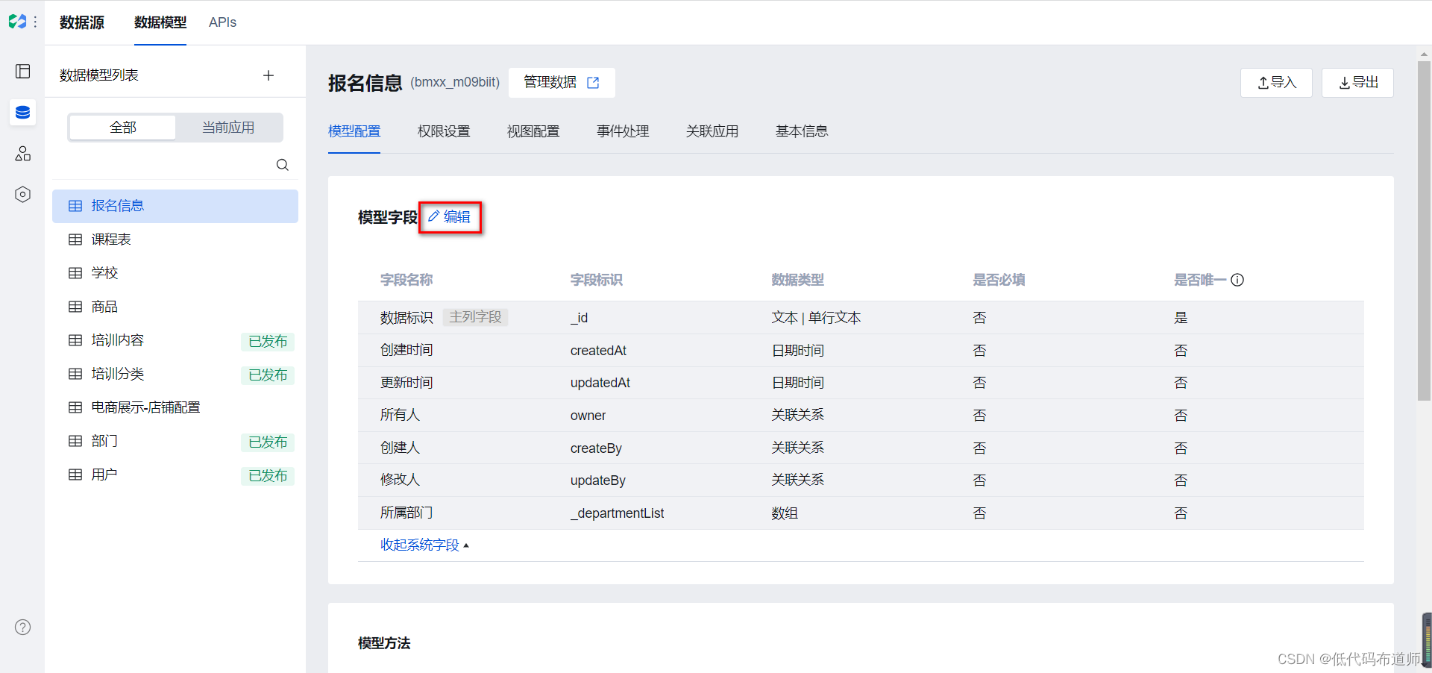The image size is (1432, 673).
Task: Click the owner field identifier
Action: (x=588, y=416)
